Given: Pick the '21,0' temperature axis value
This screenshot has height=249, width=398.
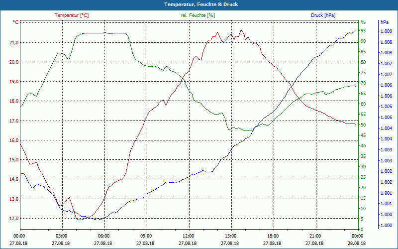Looking at the screenshot, I should click(x=14, y=43).
